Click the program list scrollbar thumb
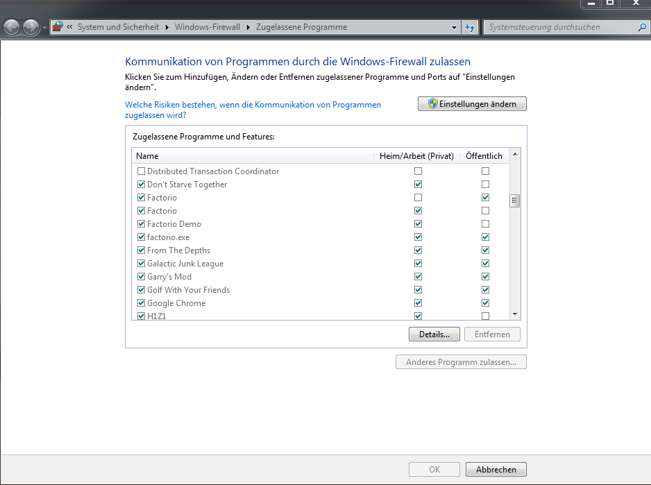The width and height of the screenshot is (651, 485). (515, 201)
